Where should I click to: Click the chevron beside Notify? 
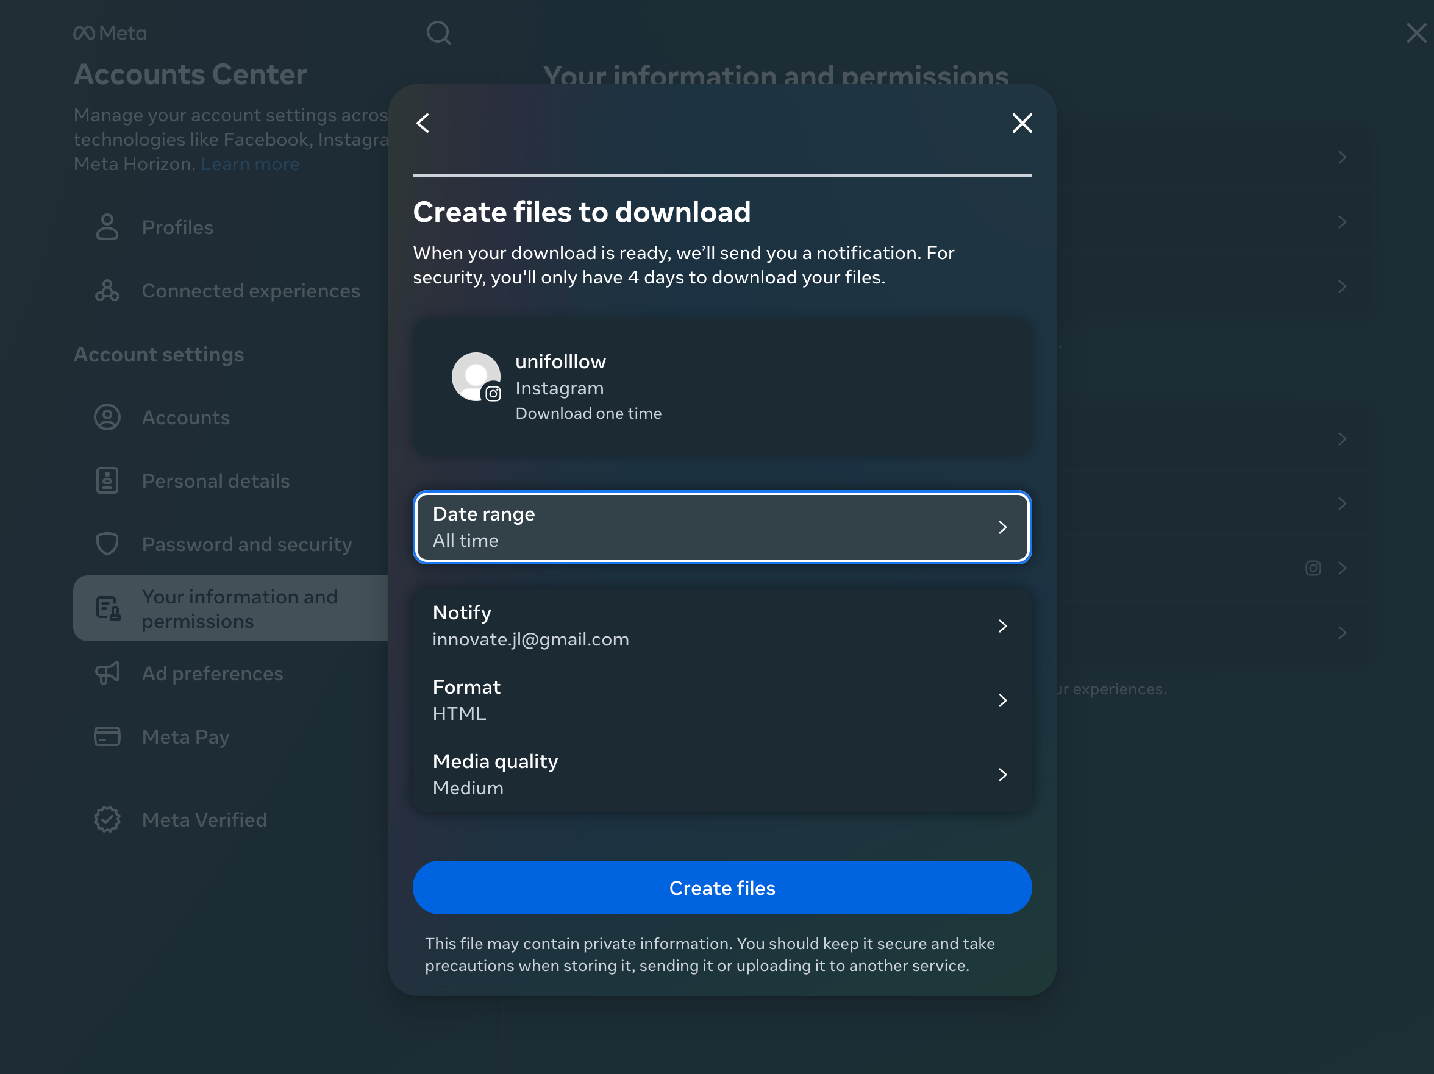pos(1003,626)
